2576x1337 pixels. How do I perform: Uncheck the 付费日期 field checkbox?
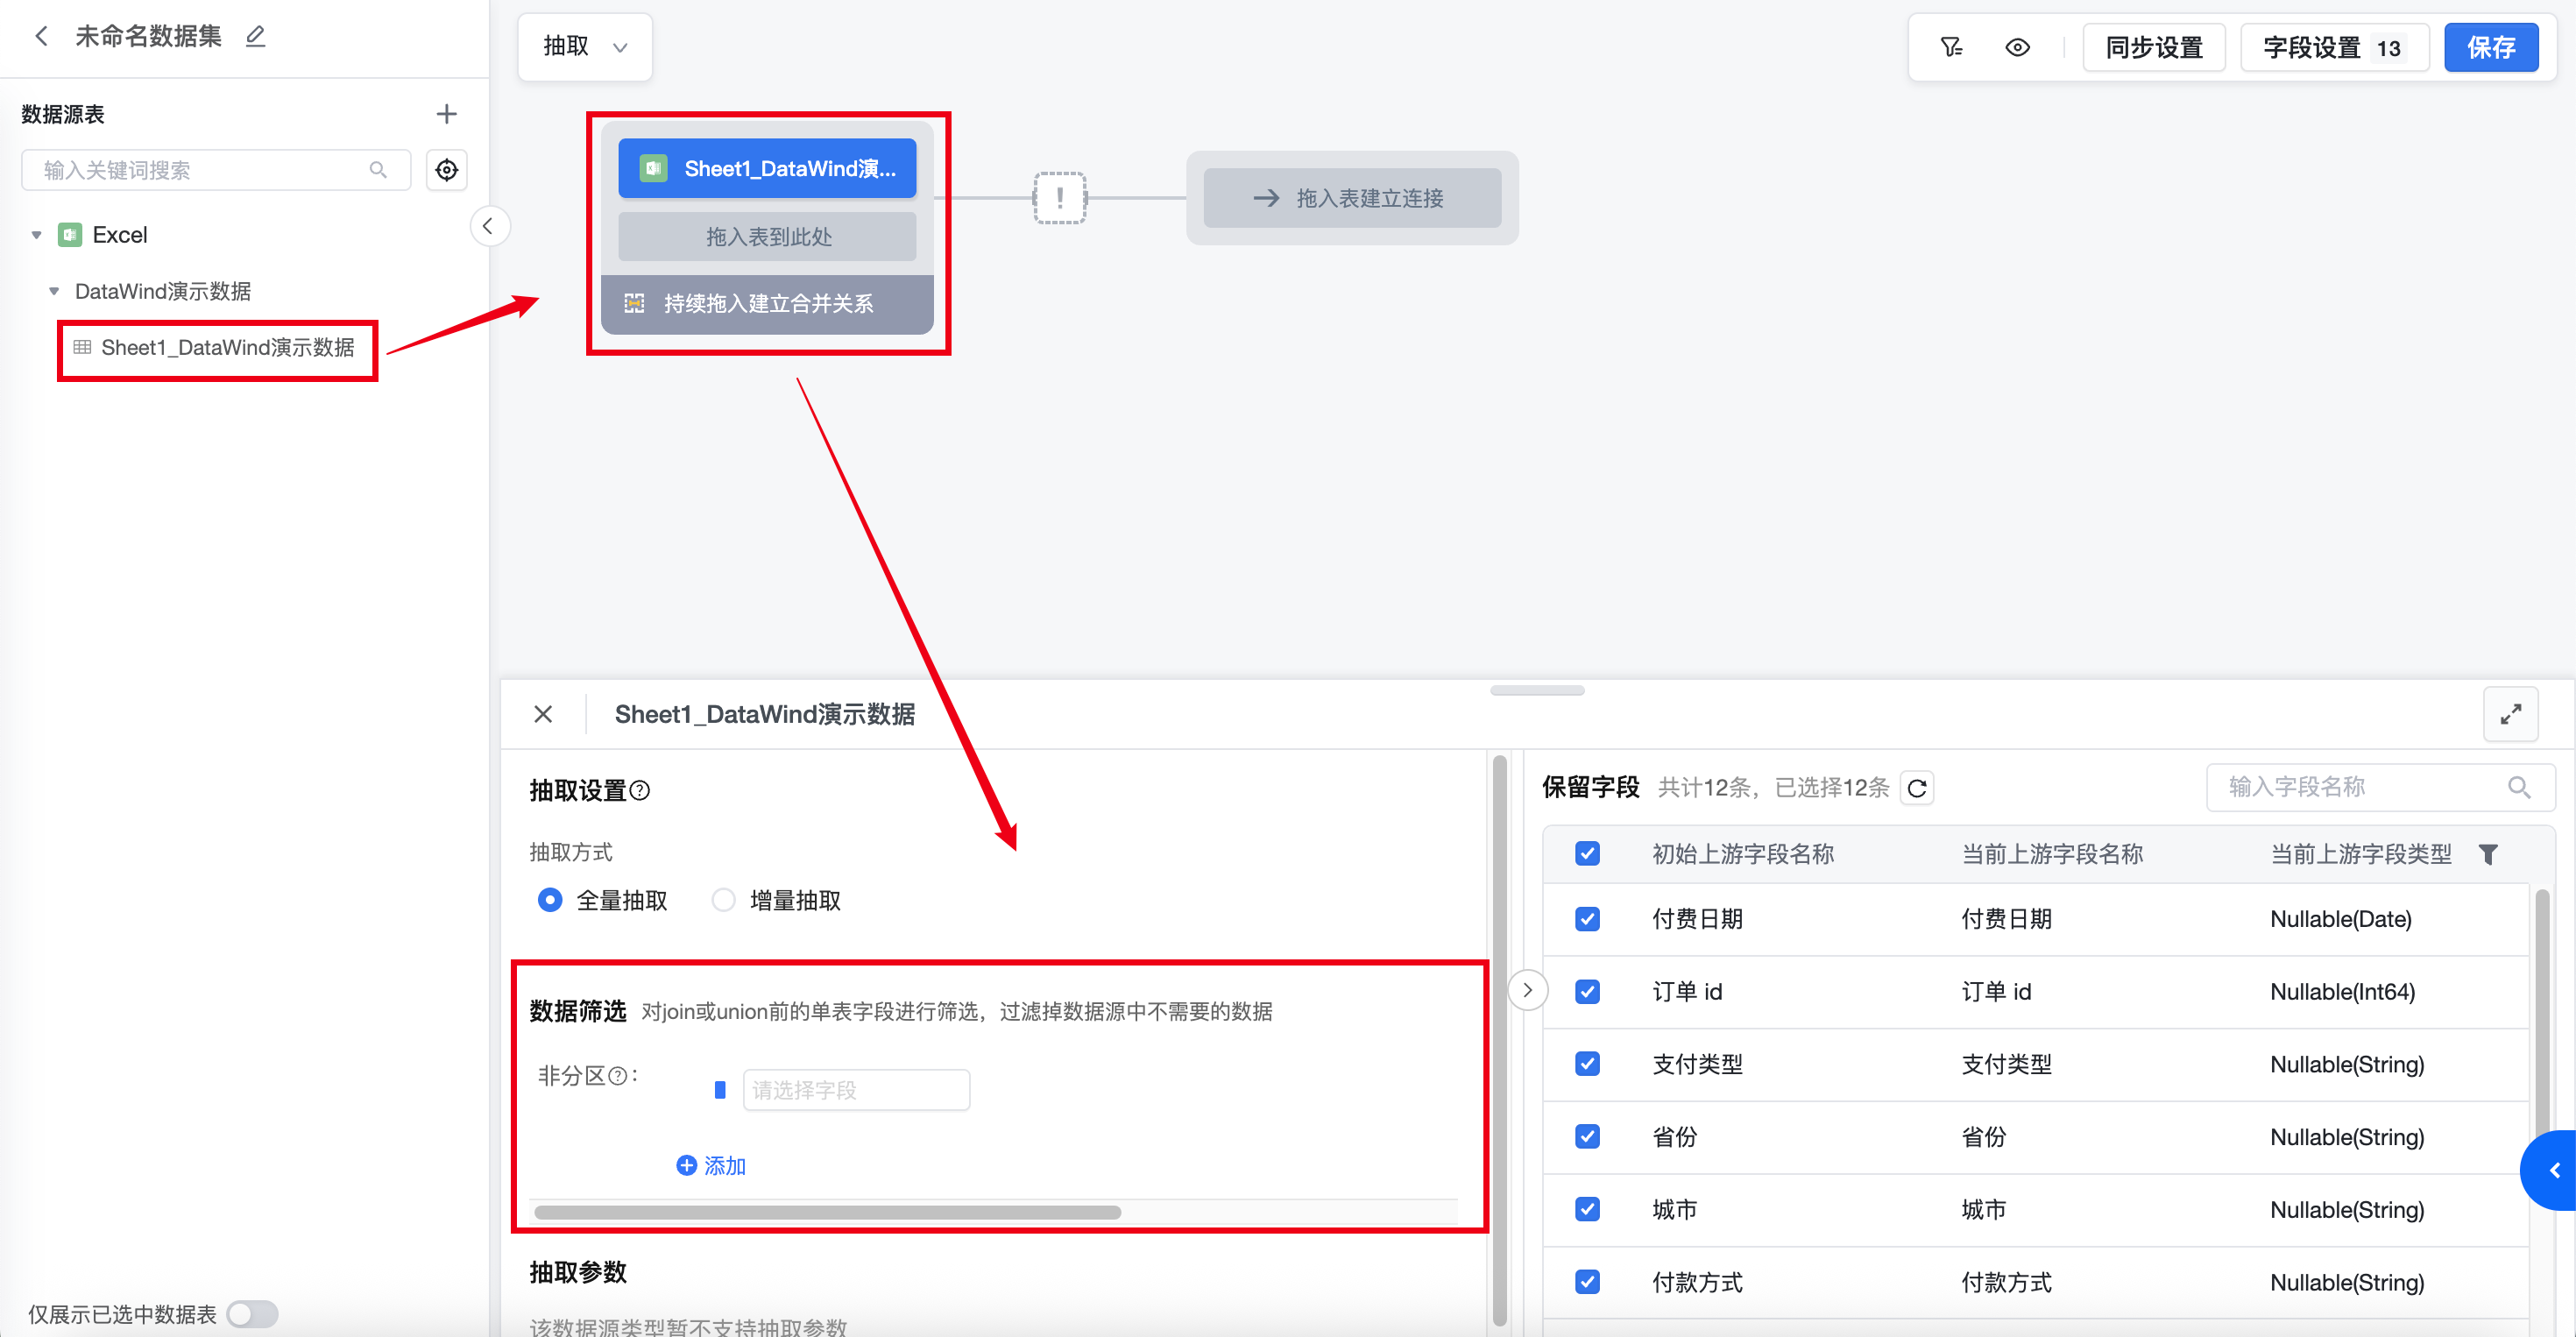1587,919
